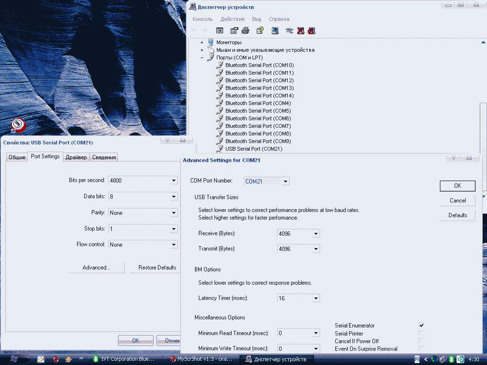Viewport: 487px width, 365px height.
Task: Click Scan for hardware changes icon
Action: pyautogui.click(x=275, y=31)
